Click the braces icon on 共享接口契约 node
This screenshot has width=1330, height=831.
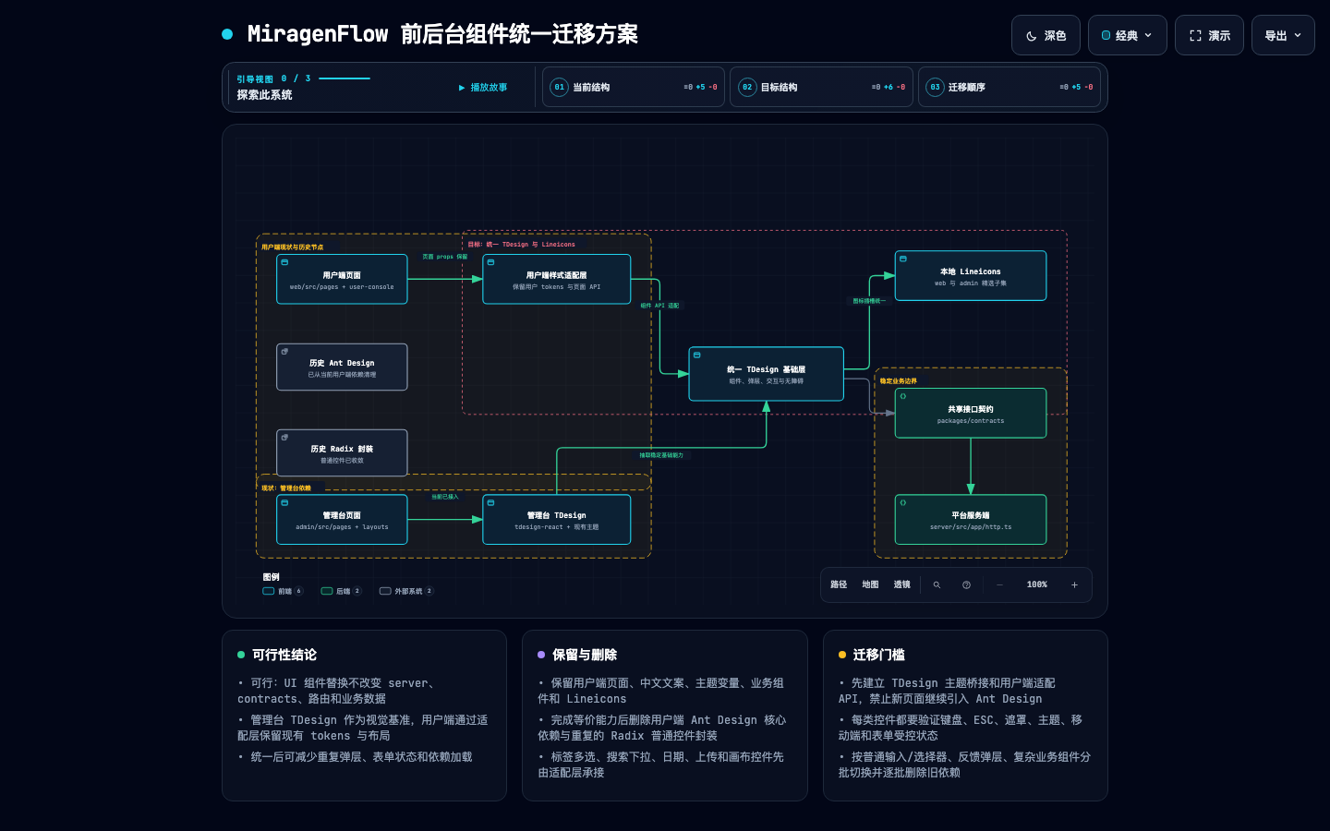(x=903, y=396)
